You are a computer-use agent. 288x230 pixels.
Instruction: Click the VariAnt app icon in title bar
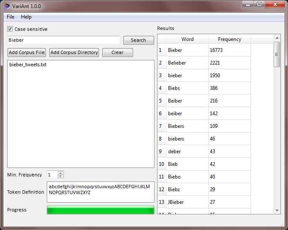pos(7,6)
